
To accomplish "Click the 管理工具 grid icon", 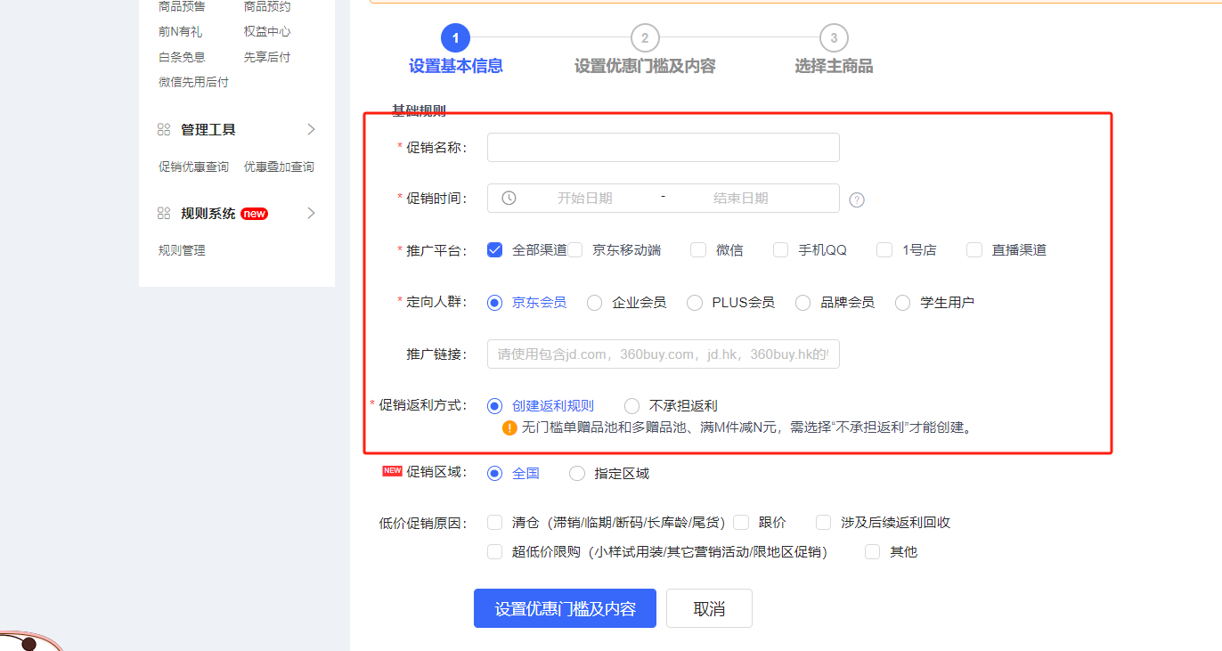I will pyautogui.click(x=164, y=130).
